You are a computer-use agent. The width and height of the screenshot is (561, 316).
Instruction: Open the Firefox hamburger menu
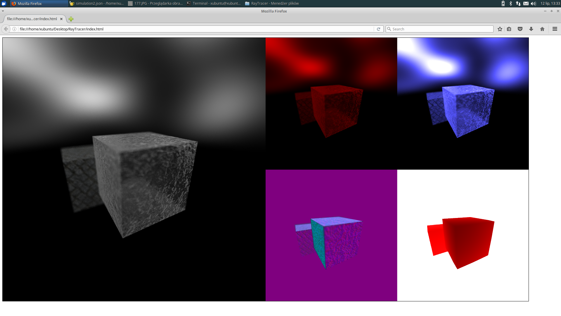pyautogui.click(x=555, y=29)
